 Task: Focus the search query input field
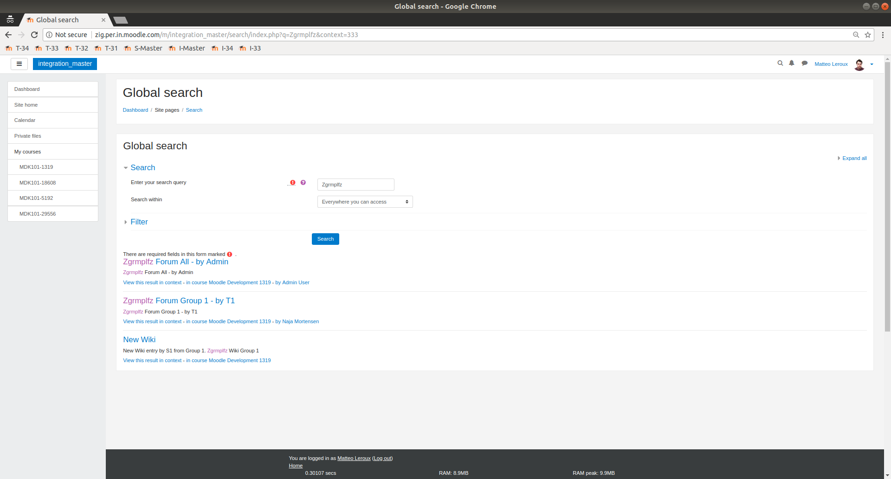356,185
